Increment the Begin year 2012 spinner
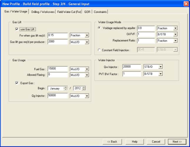 coord(84,87)
